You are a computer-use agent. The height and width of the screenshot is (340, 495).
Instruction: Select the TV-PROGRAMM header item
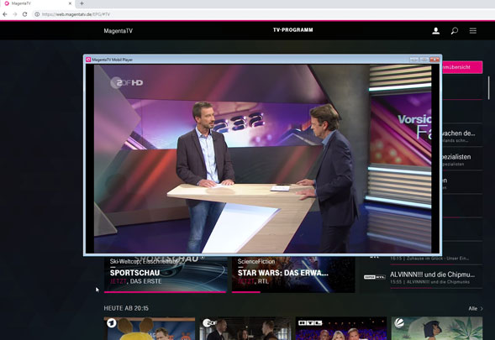click(x=293, y=30)
